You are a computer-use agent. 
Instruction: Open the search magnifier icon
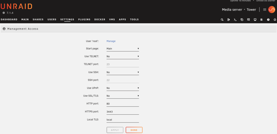222,20
